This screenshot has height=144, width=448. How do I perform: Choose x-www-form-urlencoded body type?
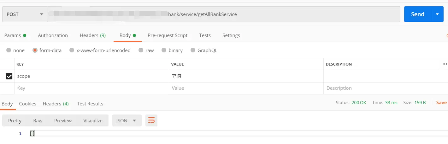pos(72,50)
